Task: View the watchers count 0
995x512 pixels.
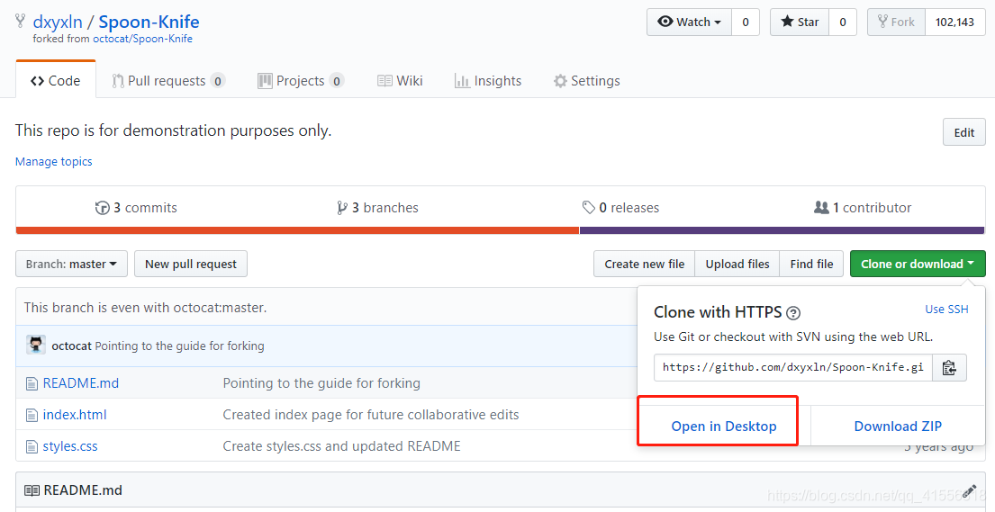Action: (x=746, y=22)
